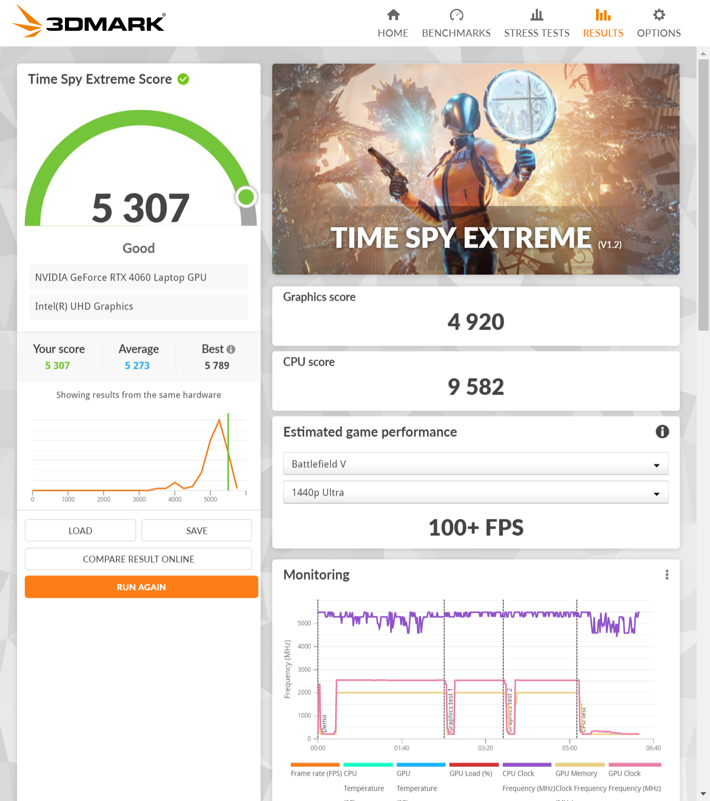Click the green marker on score distribution chart
The image size is (710, 801).
point(228,452)
